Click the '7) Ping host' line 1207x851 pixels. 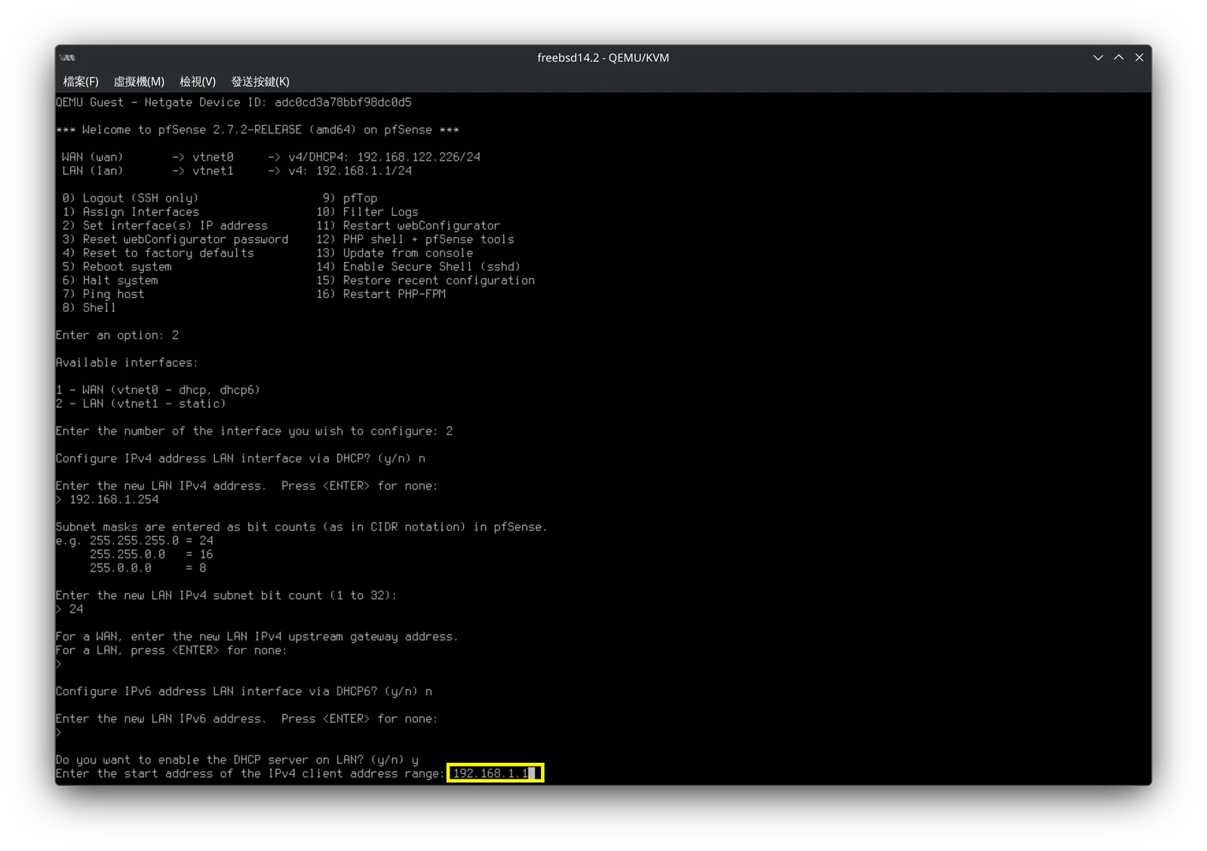pyautogui.click(x=103, y=294)
